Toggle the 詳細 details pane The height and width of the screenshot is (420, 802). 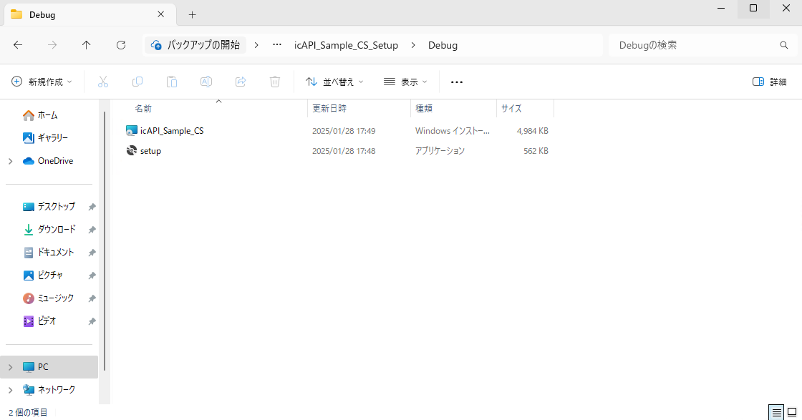pyautogui.click(x=770, y=82)
